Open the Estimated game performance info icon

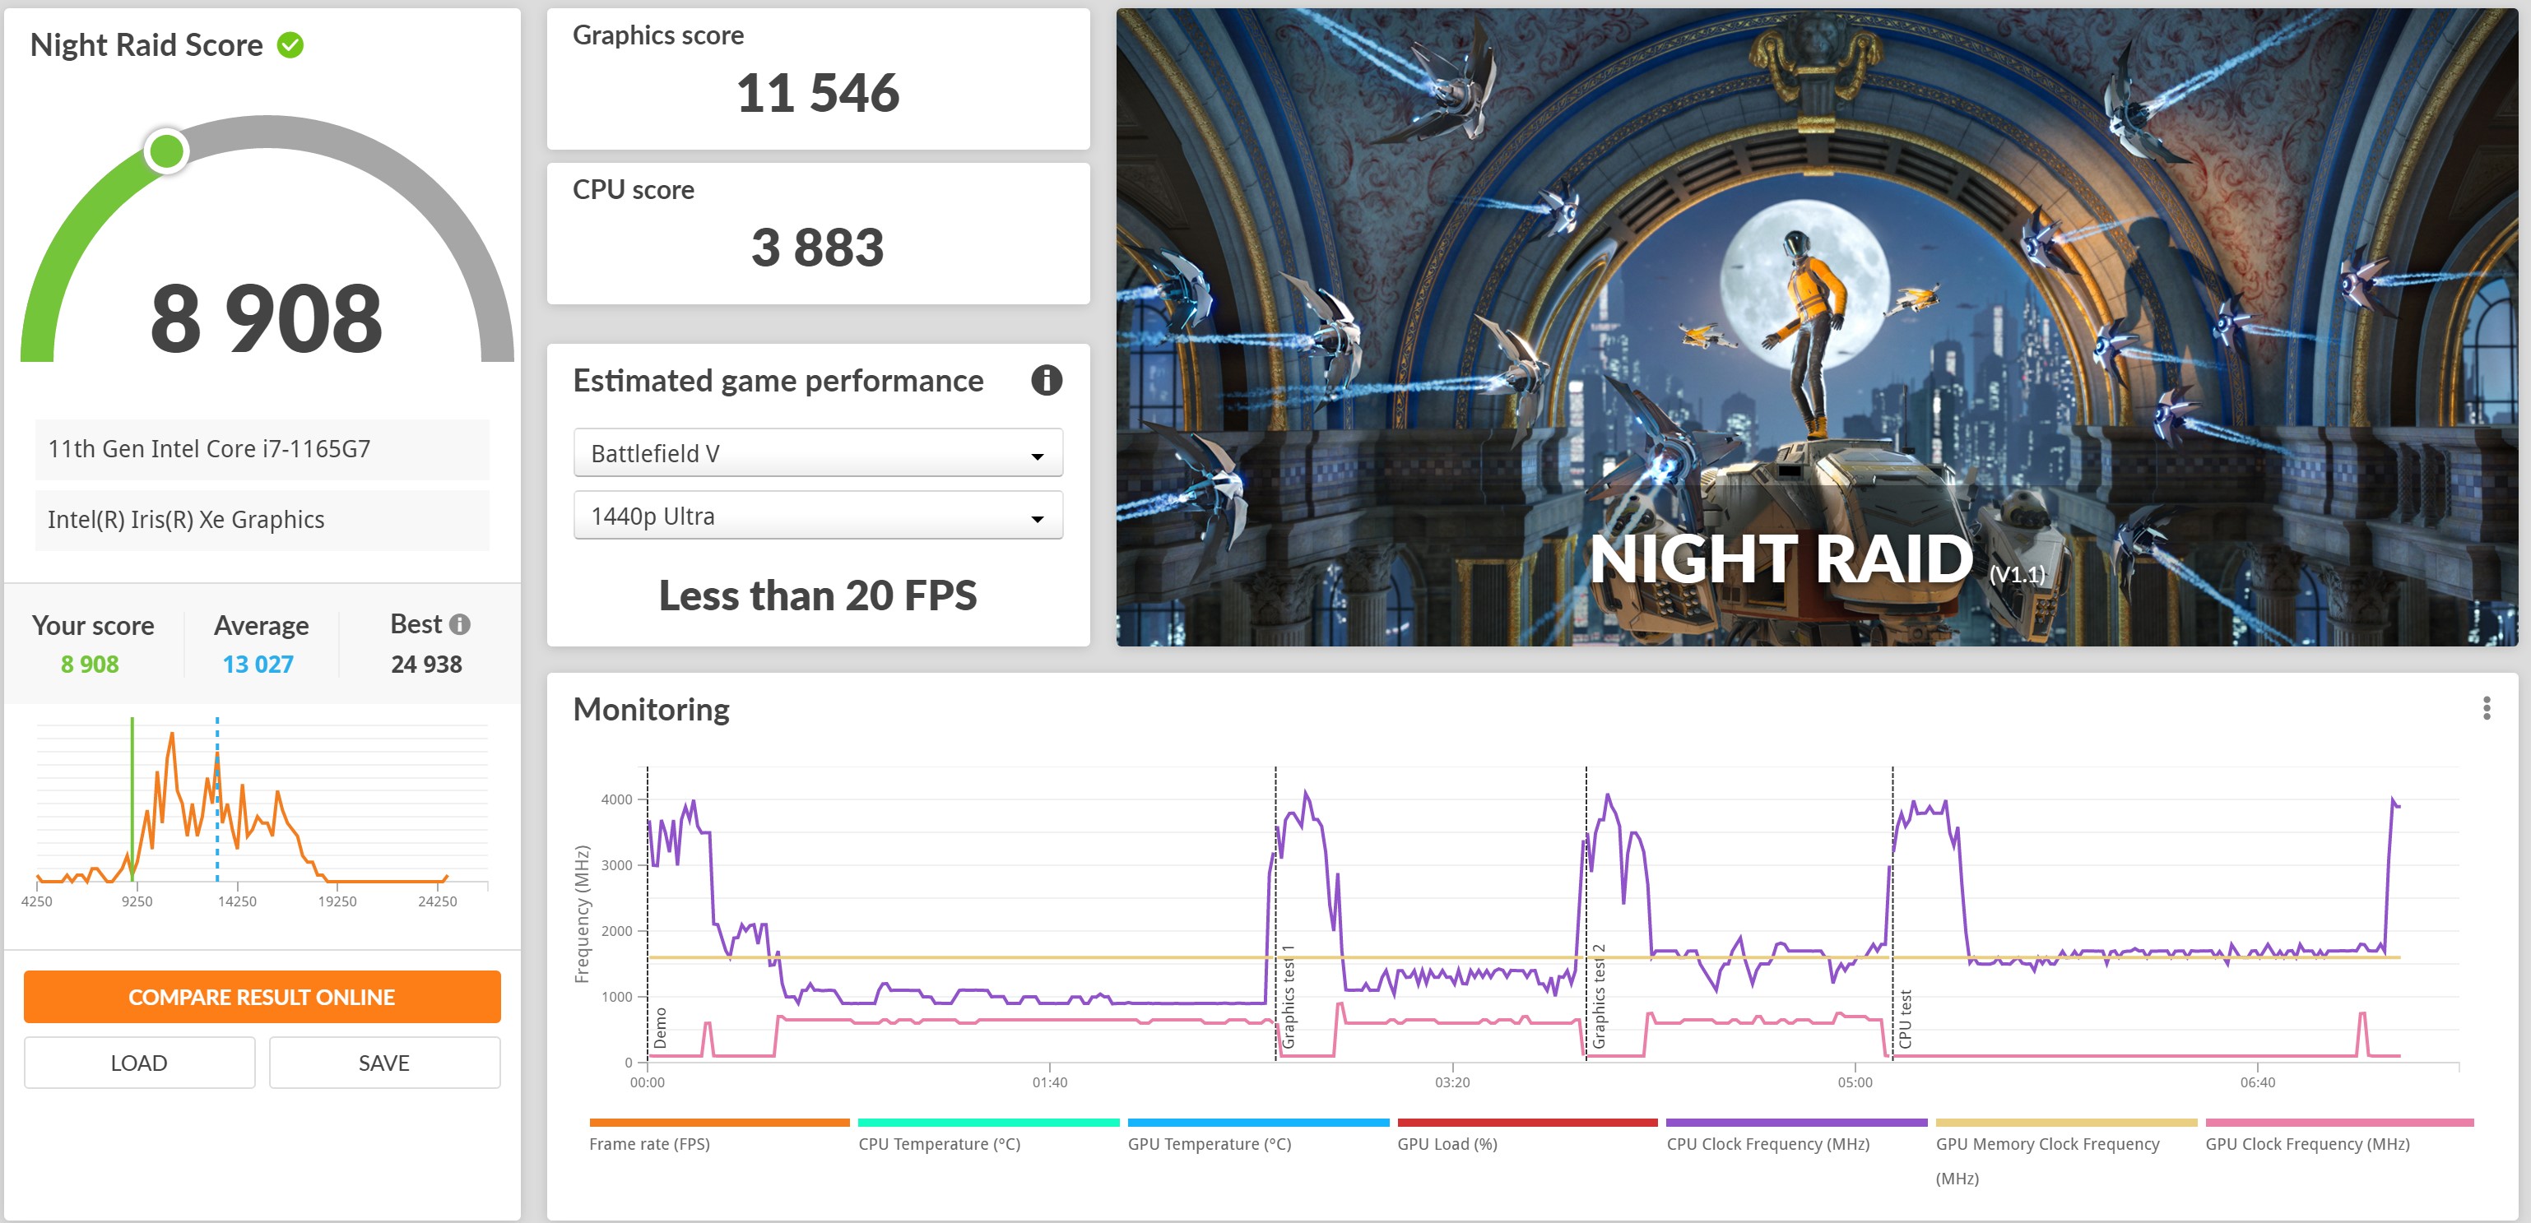coord(1047,380)
